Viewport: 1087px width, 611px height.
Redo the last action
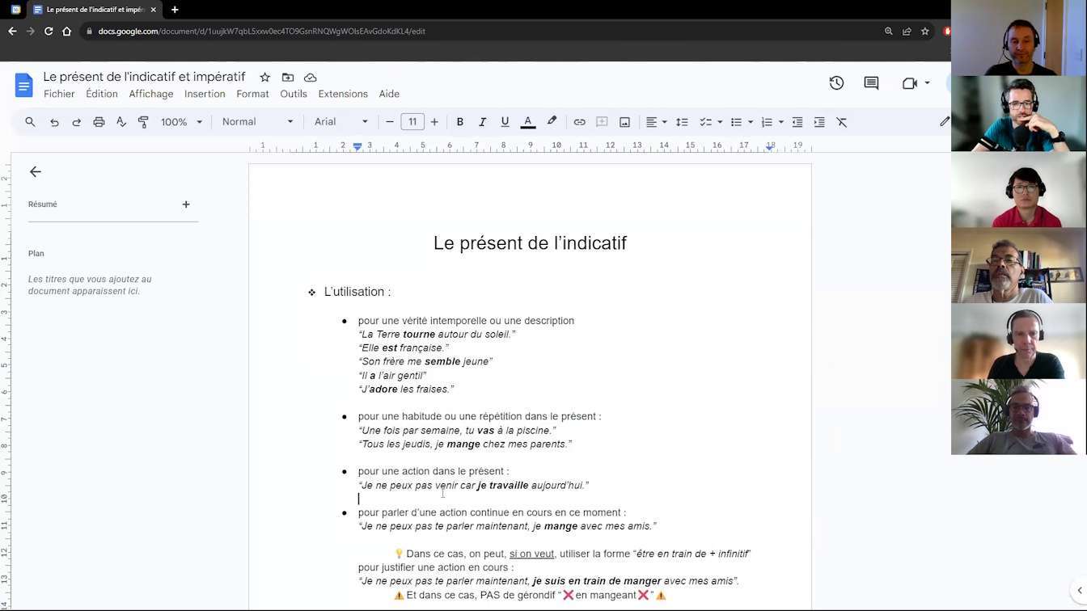(x=77, y=122)
